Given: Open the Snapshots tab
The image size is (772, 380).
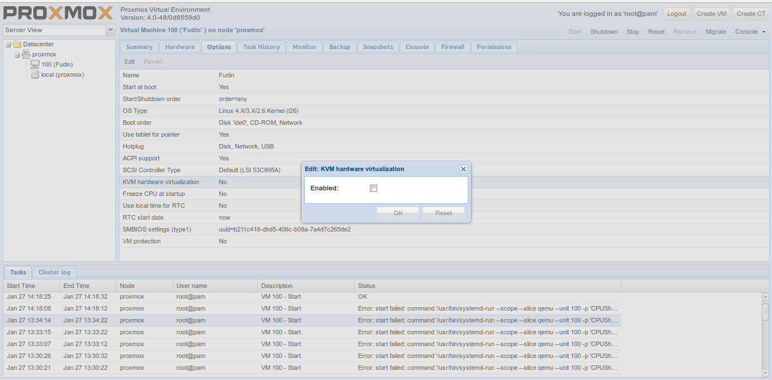Looking at the screenshot, I should pyautogui.click(x=378, y=47).
